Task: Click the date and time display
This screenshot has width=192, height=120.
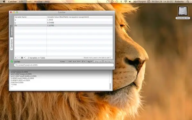Action: tap(162, 2)
